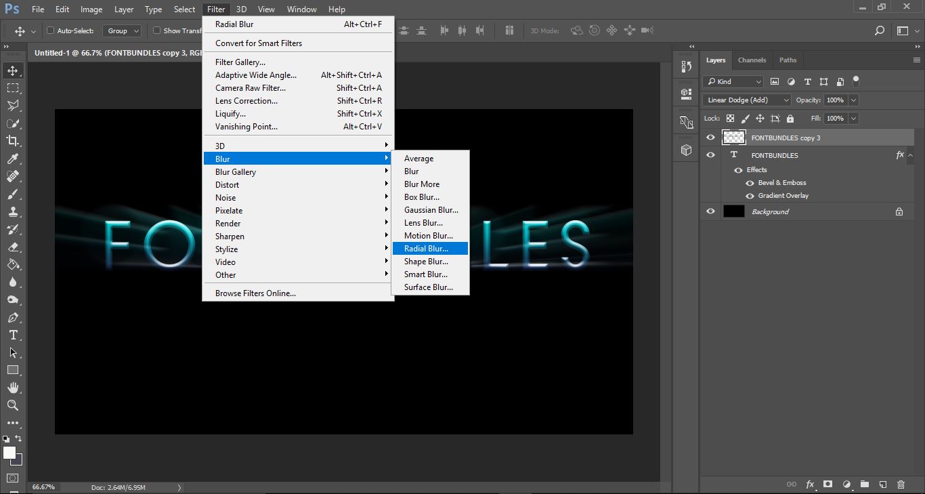Click the foreground color swatch

[x=9, y=453]
